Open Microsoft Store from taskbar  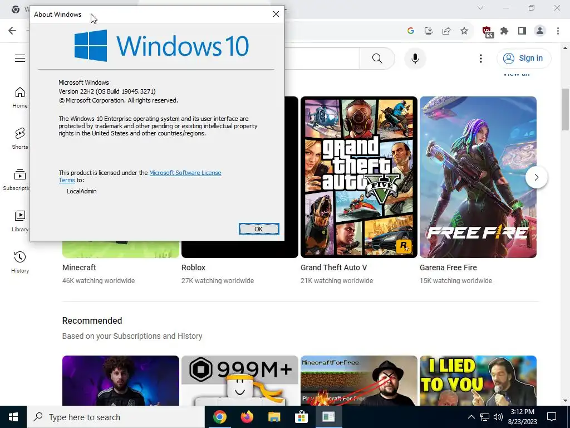tap(301, 417)
